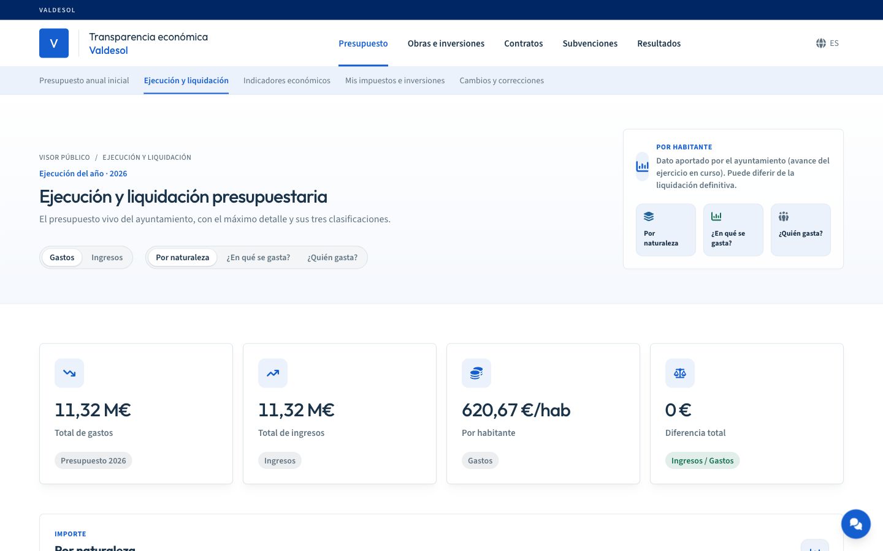Click the blue V Valdesol logo

pyautogui.click(x=54, y=43)
